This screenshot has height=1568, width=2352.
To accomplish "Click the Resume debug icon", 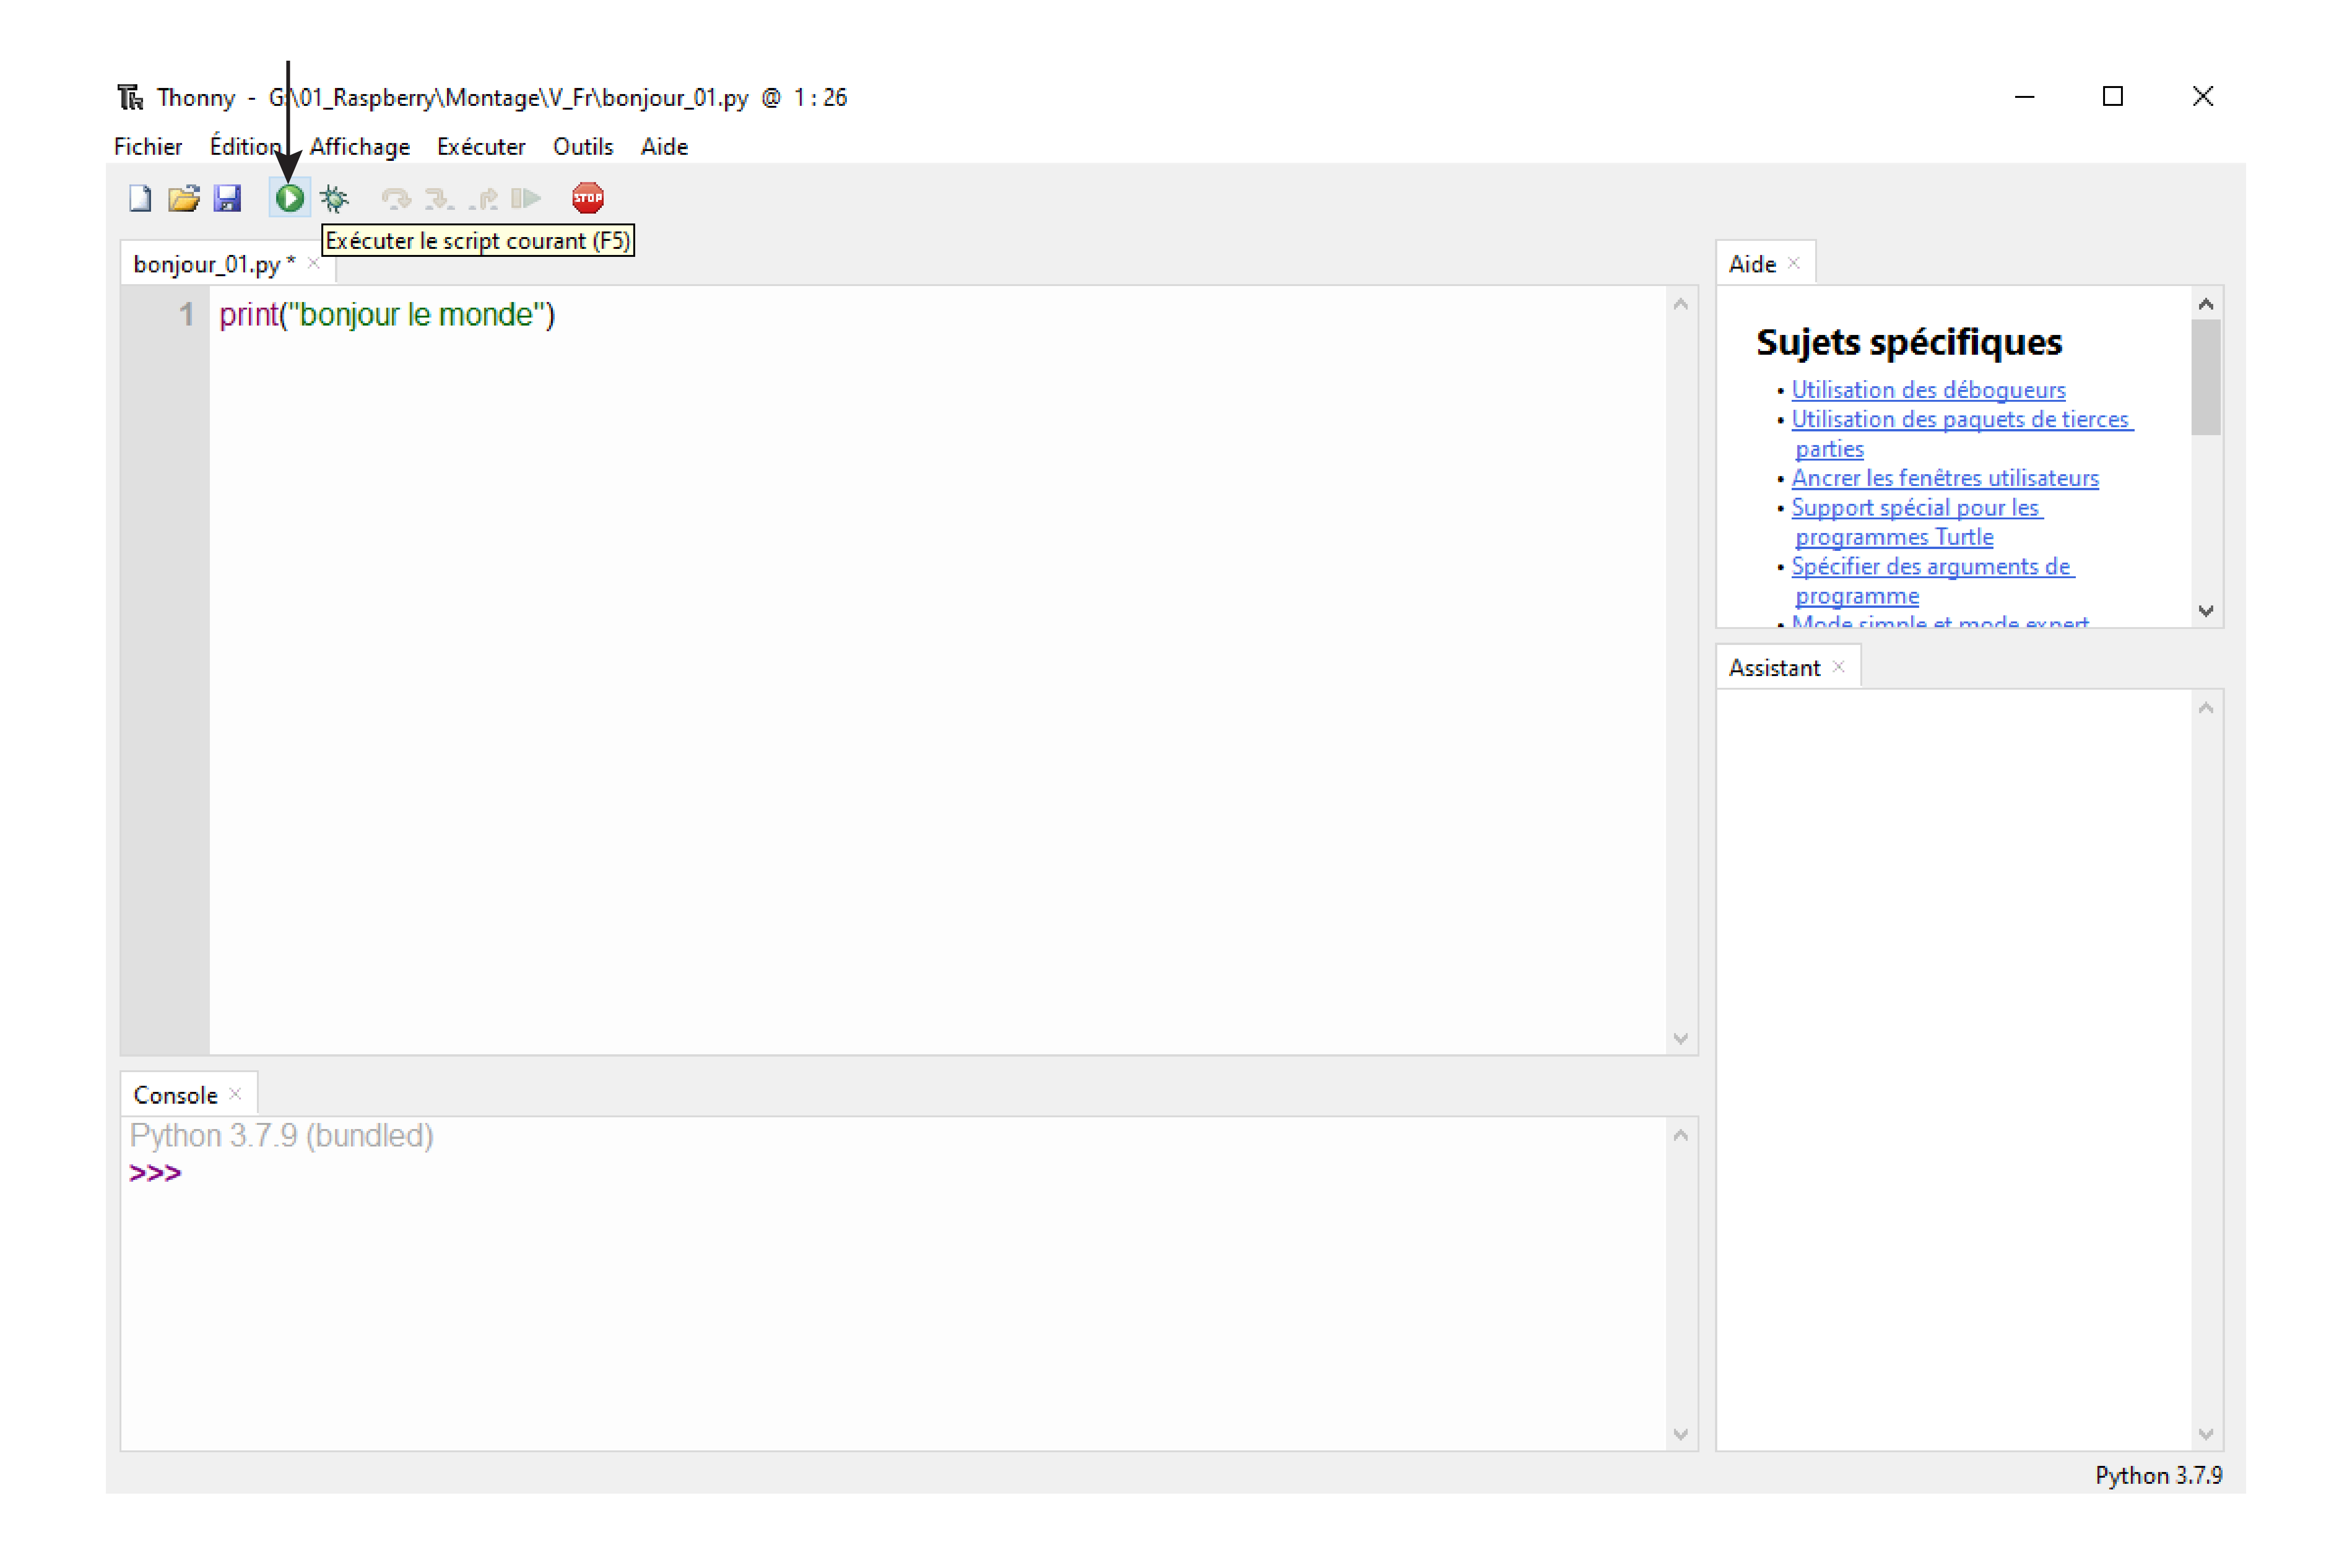I will pos(526,198).
